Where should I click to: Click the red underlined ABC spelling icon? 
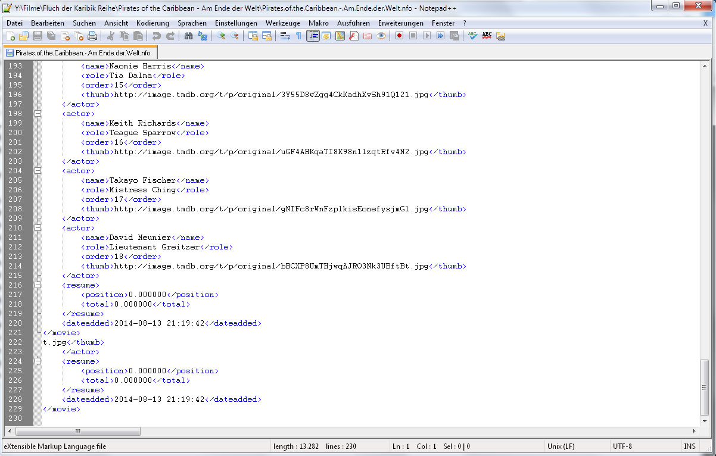coord(487,36)
